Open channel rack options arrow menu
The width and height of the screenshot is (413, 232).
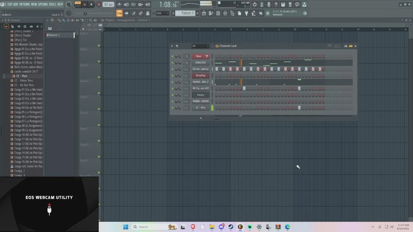coord(172,46)
